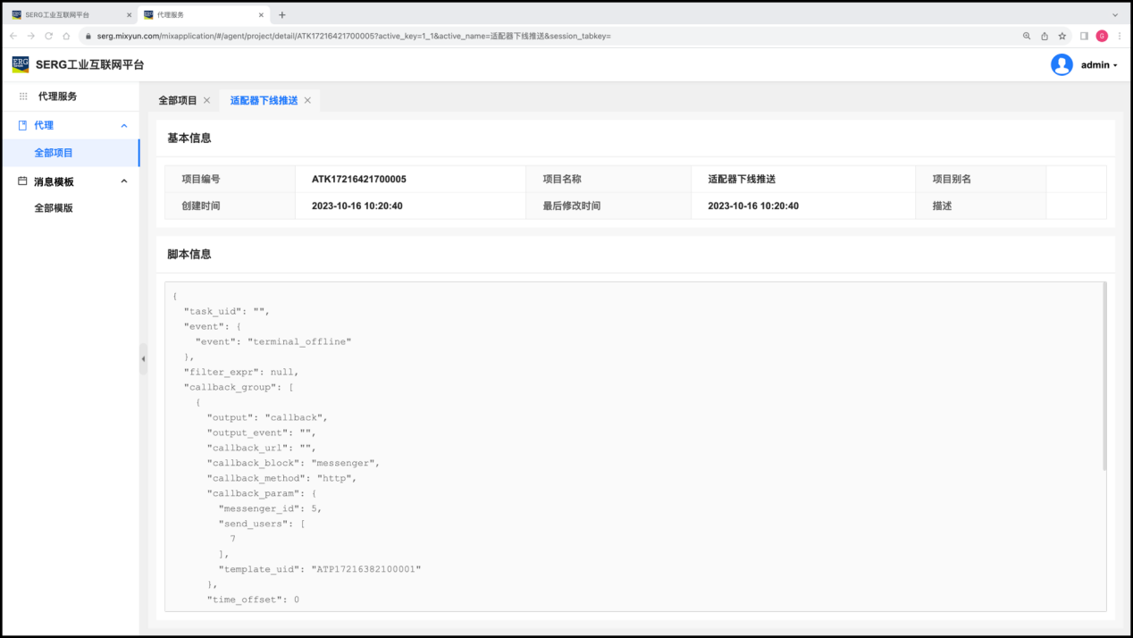Viewport: 1133px width, 638px height.
Task: Click the SERG platform logo
Action: (x=20, y=64)
